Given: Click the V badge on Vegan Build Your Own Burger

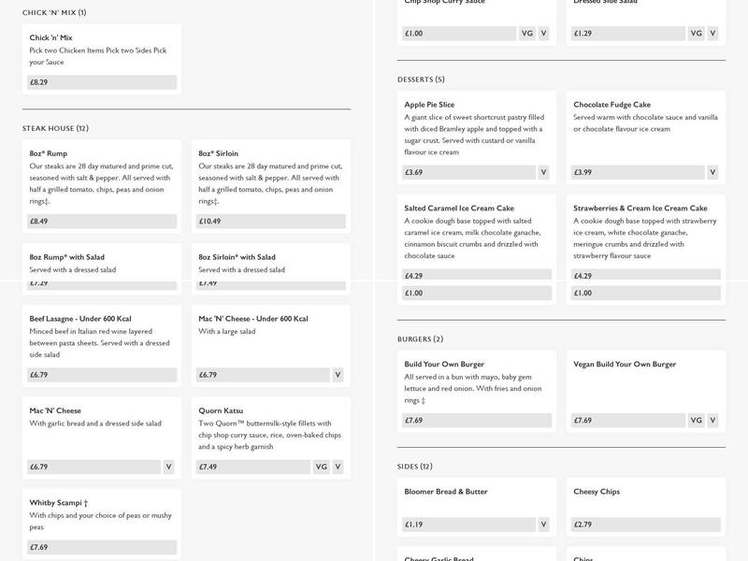Looking at the screenshot, I should click(x=712, y=421).
